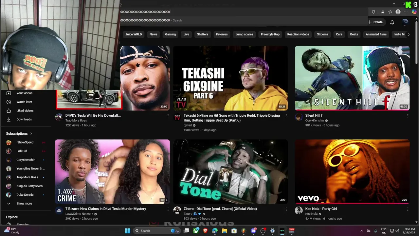The width and height of the screenshot is (419, 236).
Task: Open File Explorer from the taskbar
Action: click(224, 231)
